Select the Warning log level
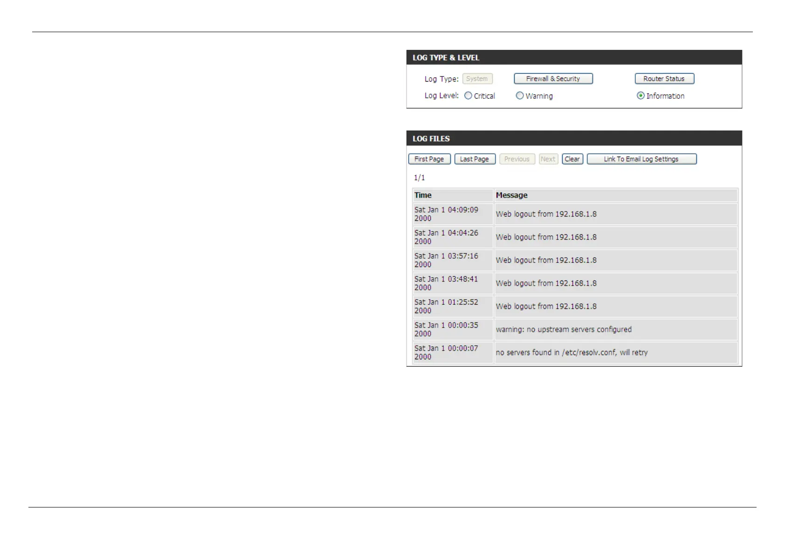Screen dimensions: 785x555 (520, 96)
